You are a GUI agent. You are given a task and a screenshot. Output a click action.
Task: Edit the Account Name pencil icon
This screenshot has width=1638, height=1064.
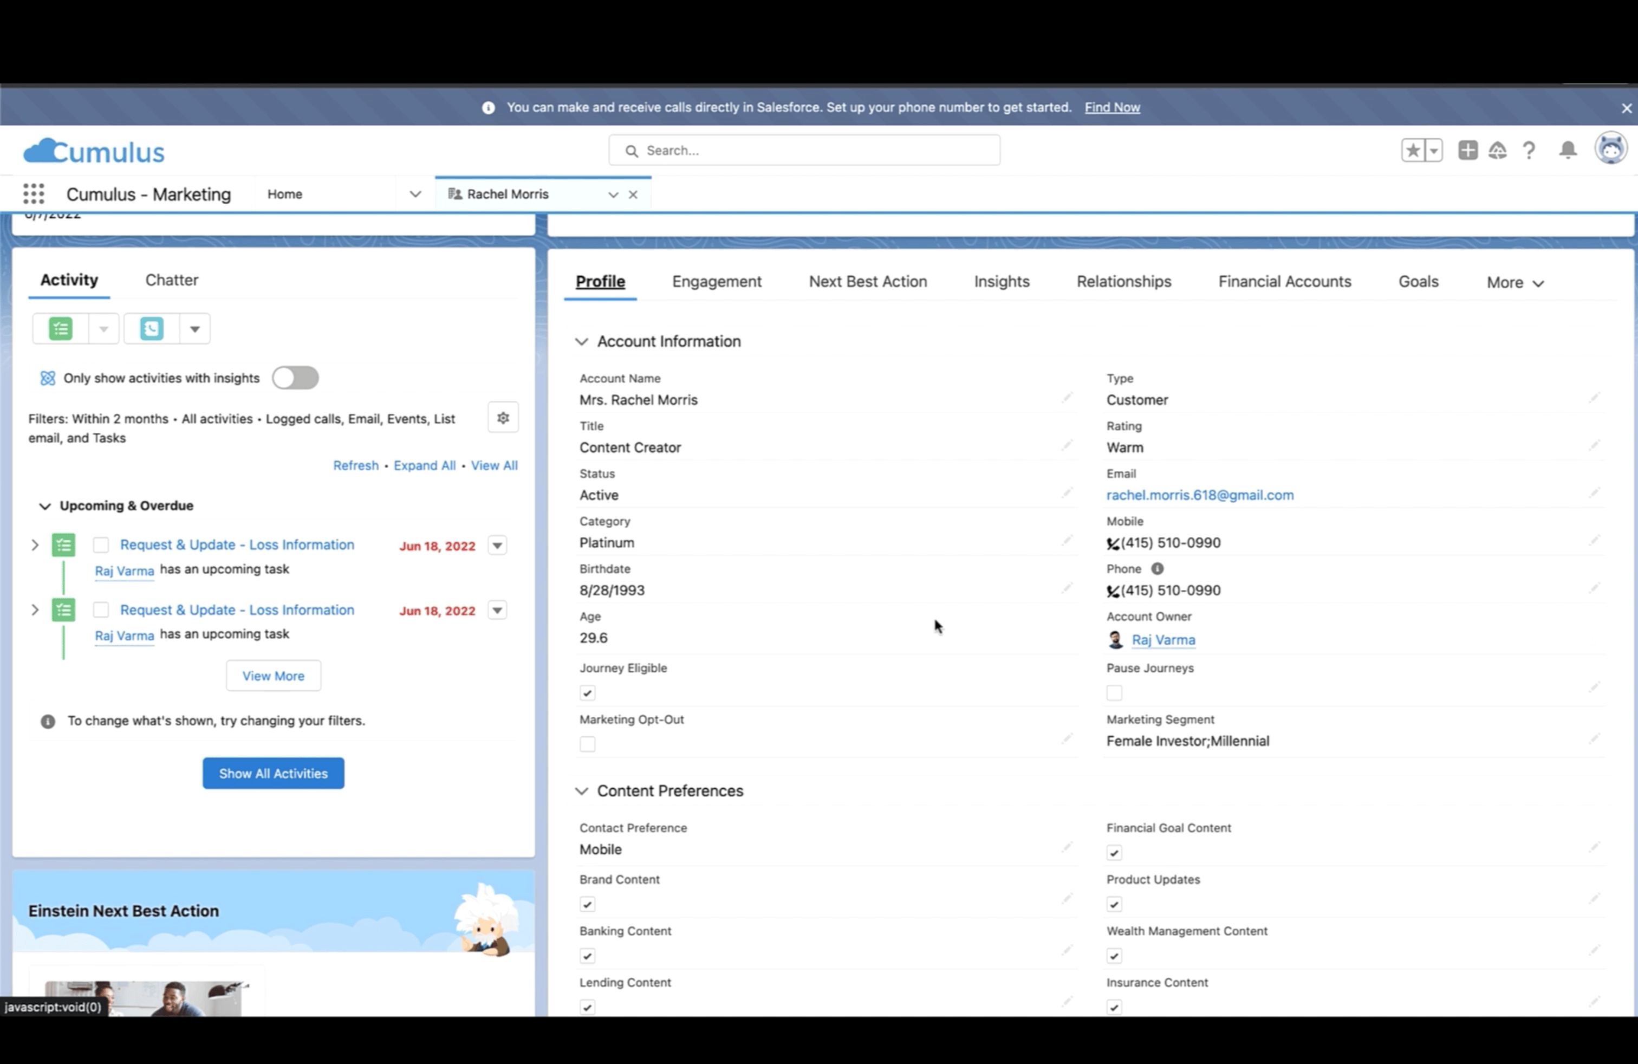[1066, 399]
